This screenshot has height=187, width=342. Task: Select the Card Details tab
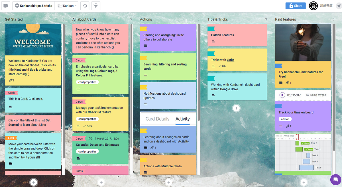click(x=157, y=119)
